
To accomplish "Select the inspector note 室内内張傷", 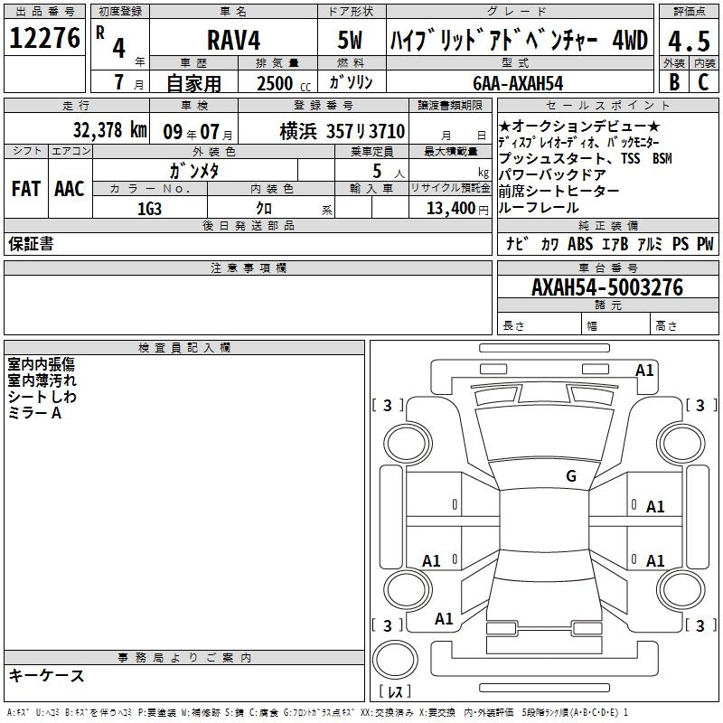I will click(41, 364).
